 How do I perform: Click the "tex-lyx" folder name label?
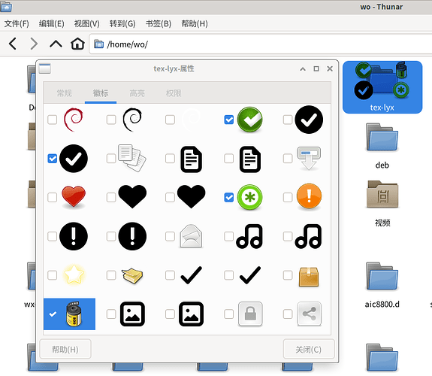pyautogui.click(x=382, y=108)
